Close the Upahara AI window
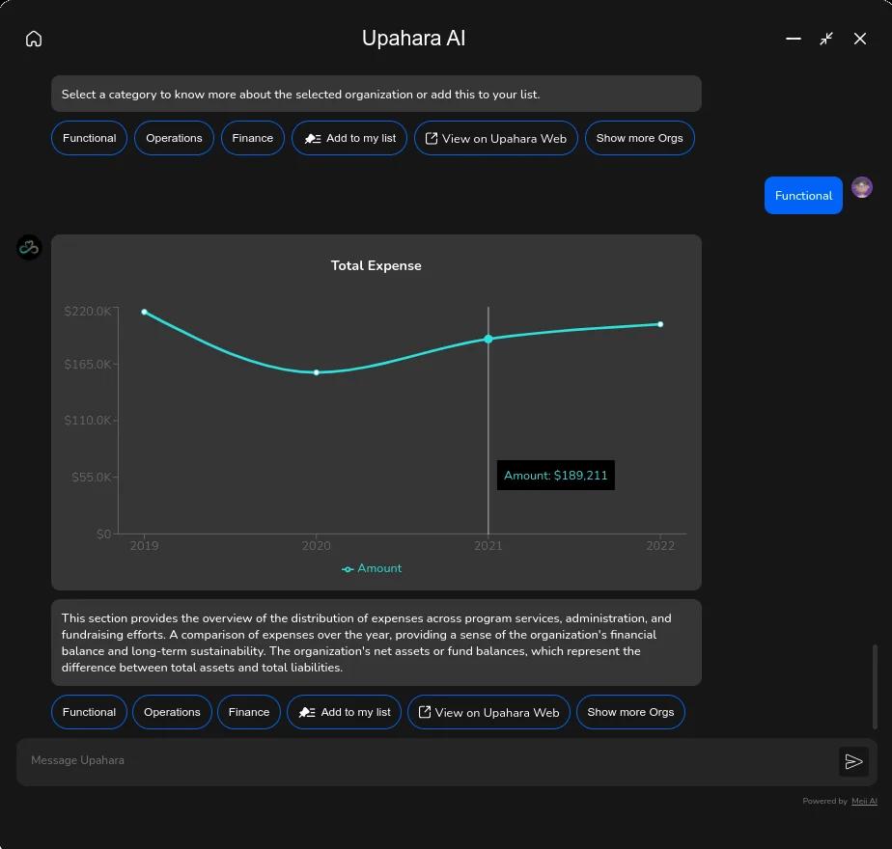892x849 pixels. click(x=860, y=39)
